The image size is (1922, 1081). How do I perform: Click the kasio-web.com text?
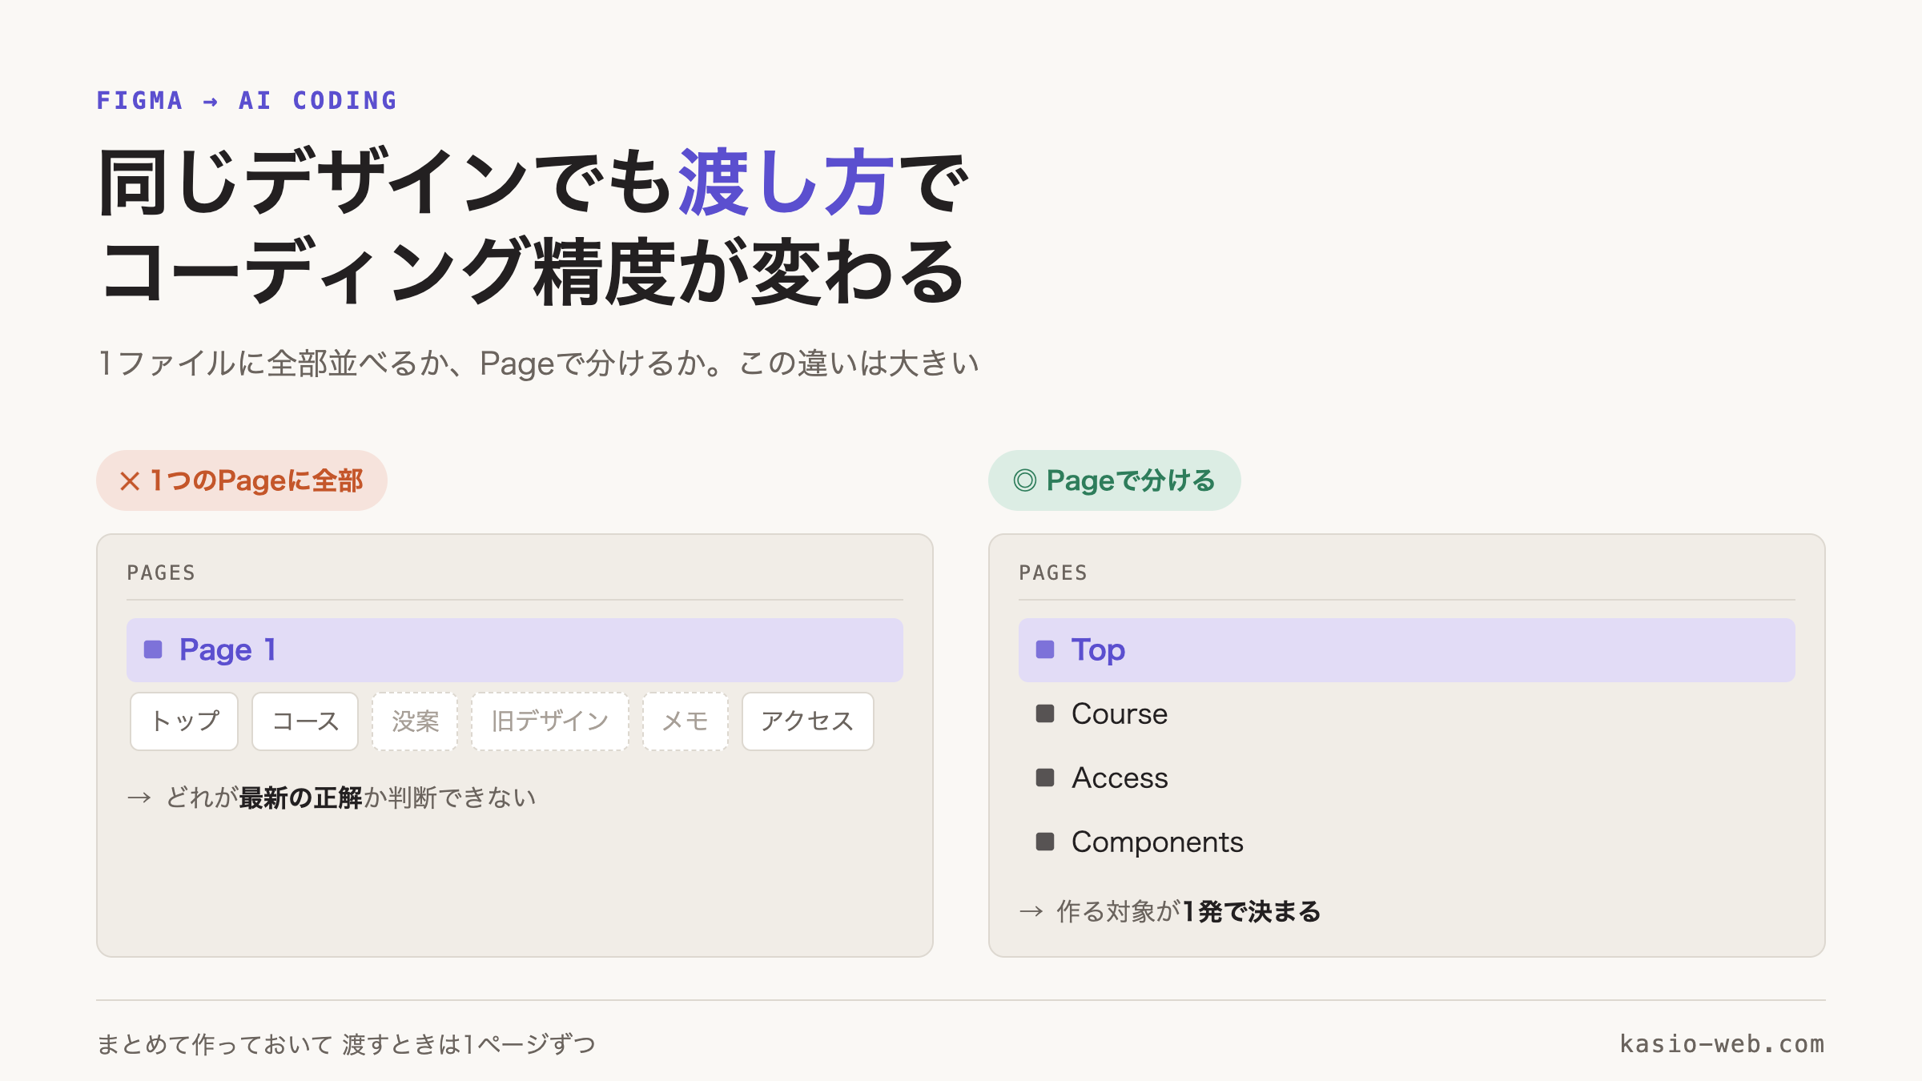[x=1722, y=1044]
